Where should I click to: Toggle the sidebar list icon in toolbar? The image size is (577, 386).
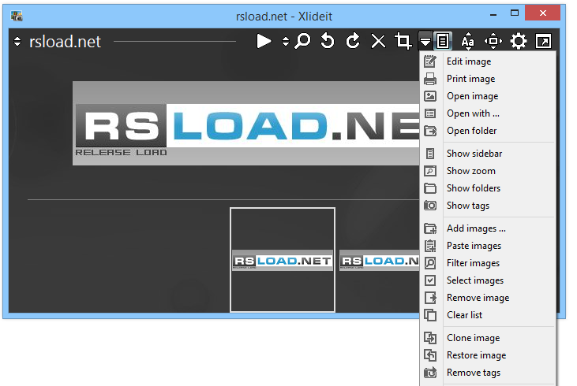(442, 41)
